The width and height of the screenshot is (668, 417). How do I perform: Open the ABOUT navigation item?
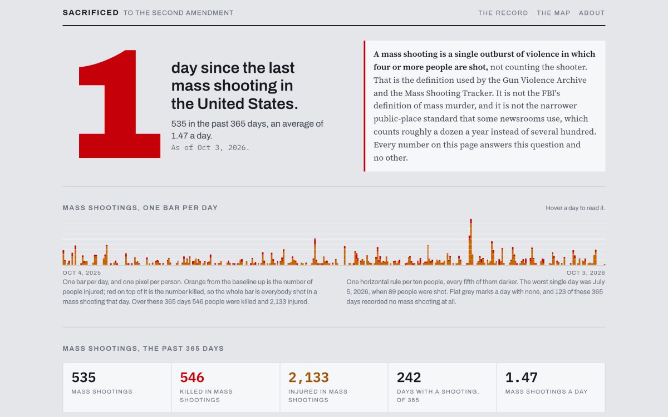592,13
